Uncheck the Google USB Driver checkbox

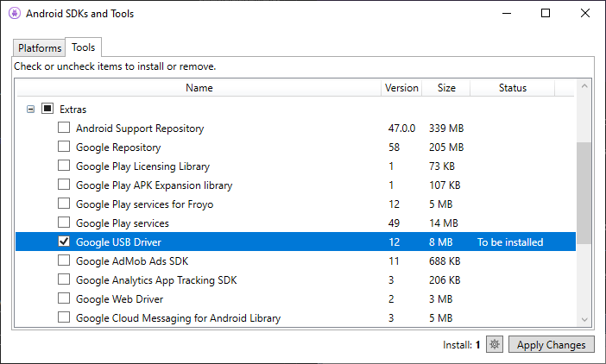click(x=64, y=242)
